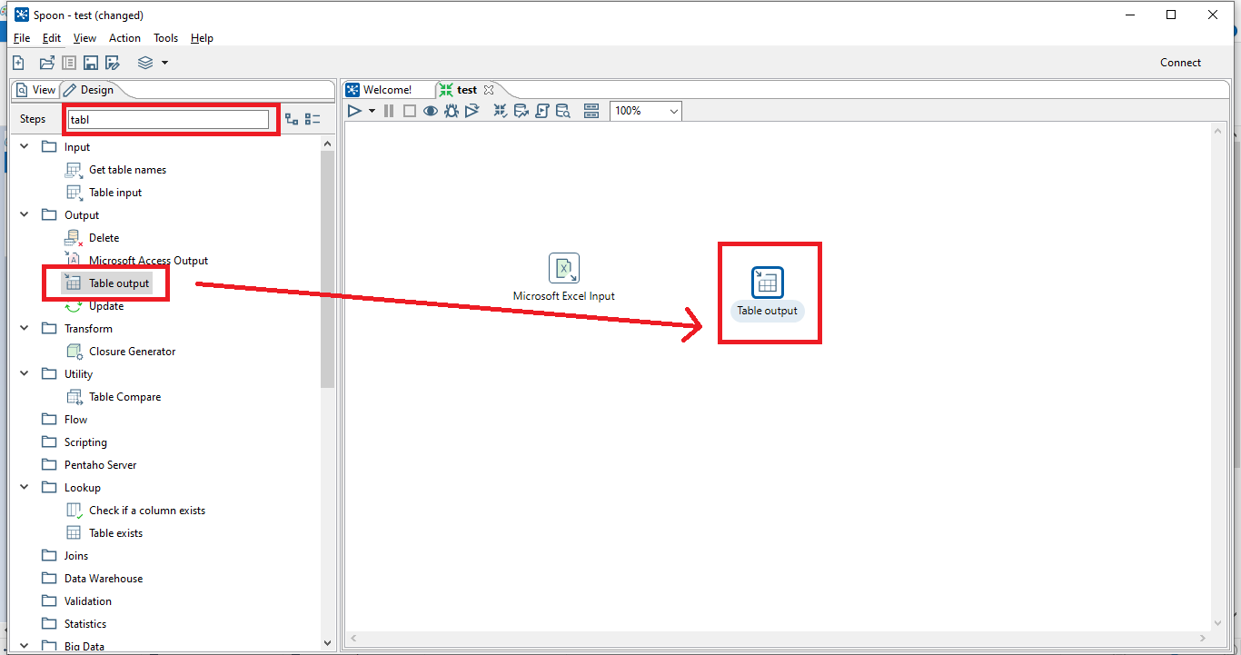
Task: Open the Action menu
Action: tap(124, 38)
